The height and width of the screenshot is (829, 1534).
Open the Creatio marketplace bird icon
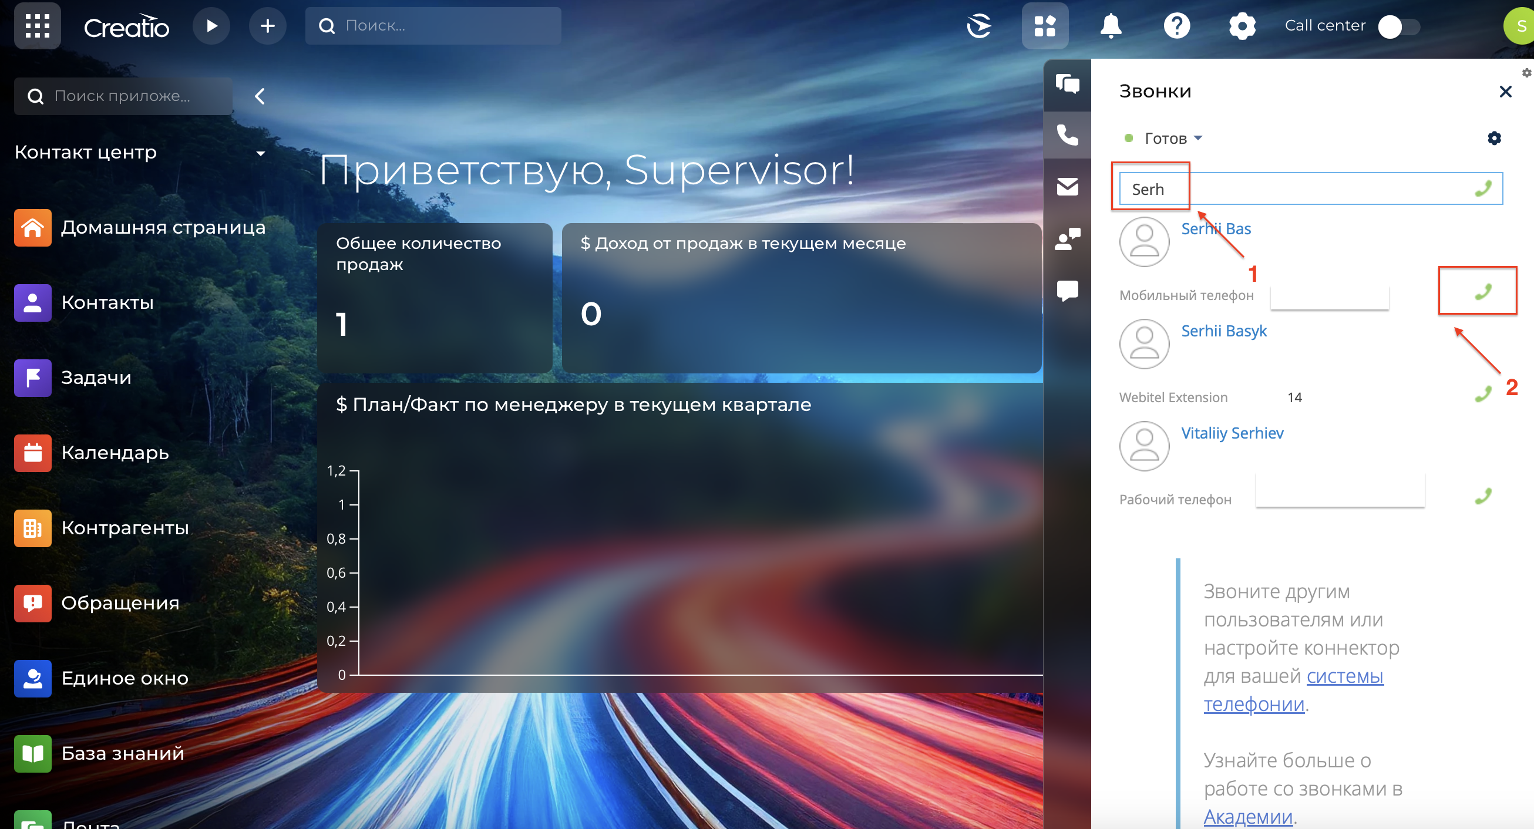[x=979, y=26]
